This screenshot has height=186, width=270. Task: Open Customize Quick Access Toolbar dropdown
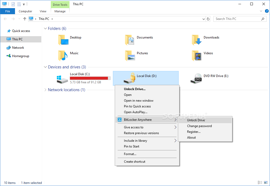click(x=24, y=4)
